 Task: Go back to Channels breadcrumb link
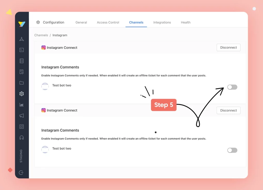point(41,35)
